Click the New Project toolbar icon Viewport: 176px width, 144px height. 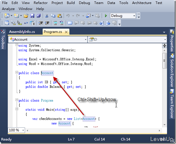click(7, 16)
